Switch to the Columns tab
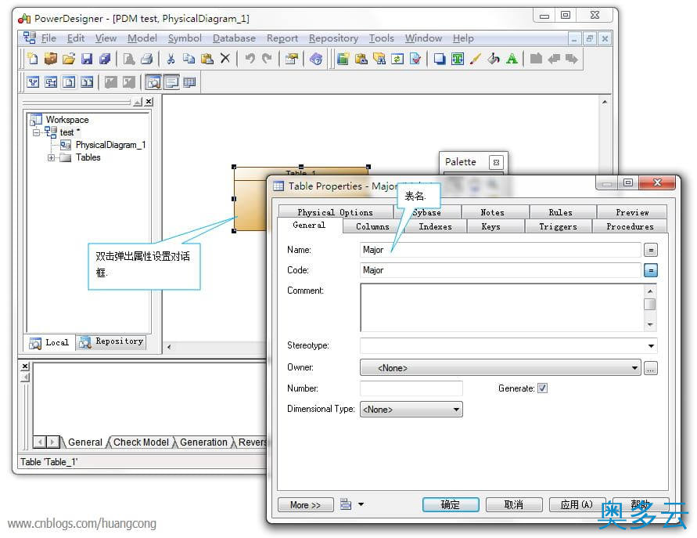Screen dimensions: 697x538 point(372,226)
